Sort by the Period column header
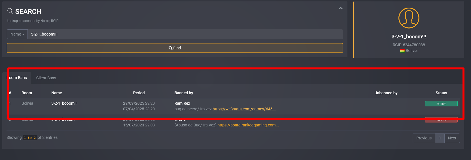Viewport: 471px width, 160px height. (139, 93)
